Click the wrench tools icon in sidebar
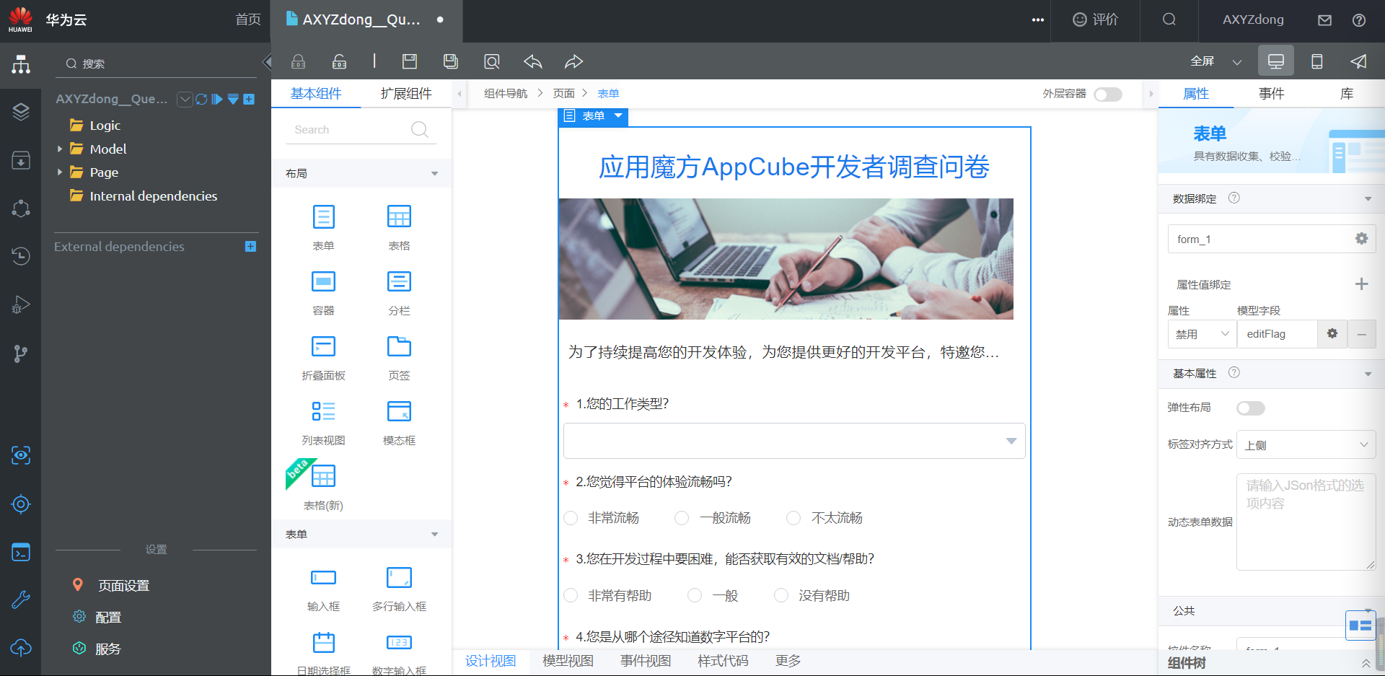The width and height of the screenshot is (1385, 676). [21, 599]
